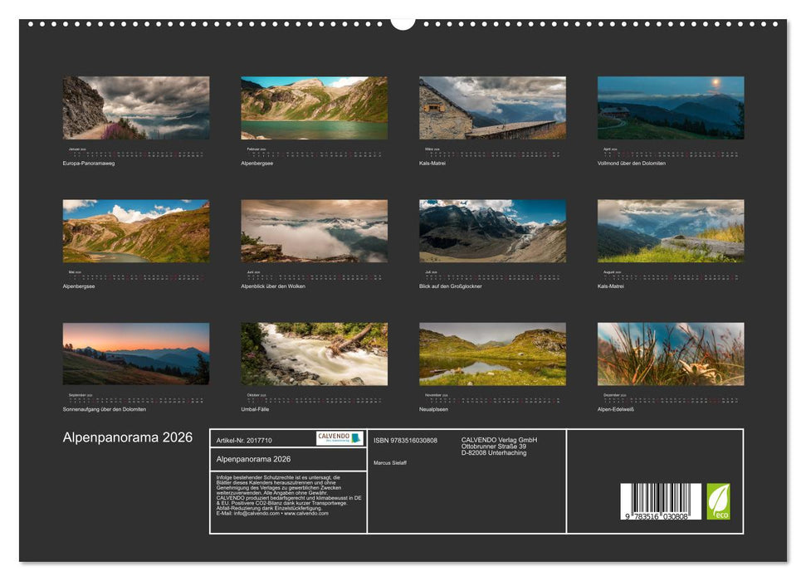Click the ISBN 9783516030808 number

[x=404, y=441]
